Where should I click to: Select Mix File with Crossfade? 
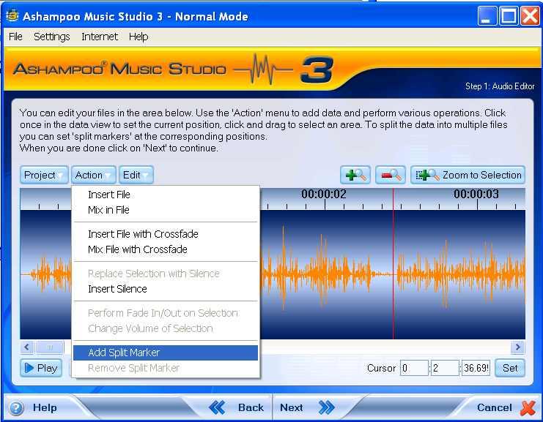[x=138, y=249]
